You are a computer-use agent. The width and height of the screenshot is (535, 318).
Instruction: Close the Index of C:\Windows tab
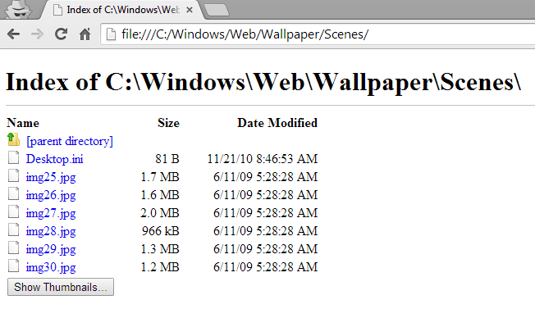(190, 10)
